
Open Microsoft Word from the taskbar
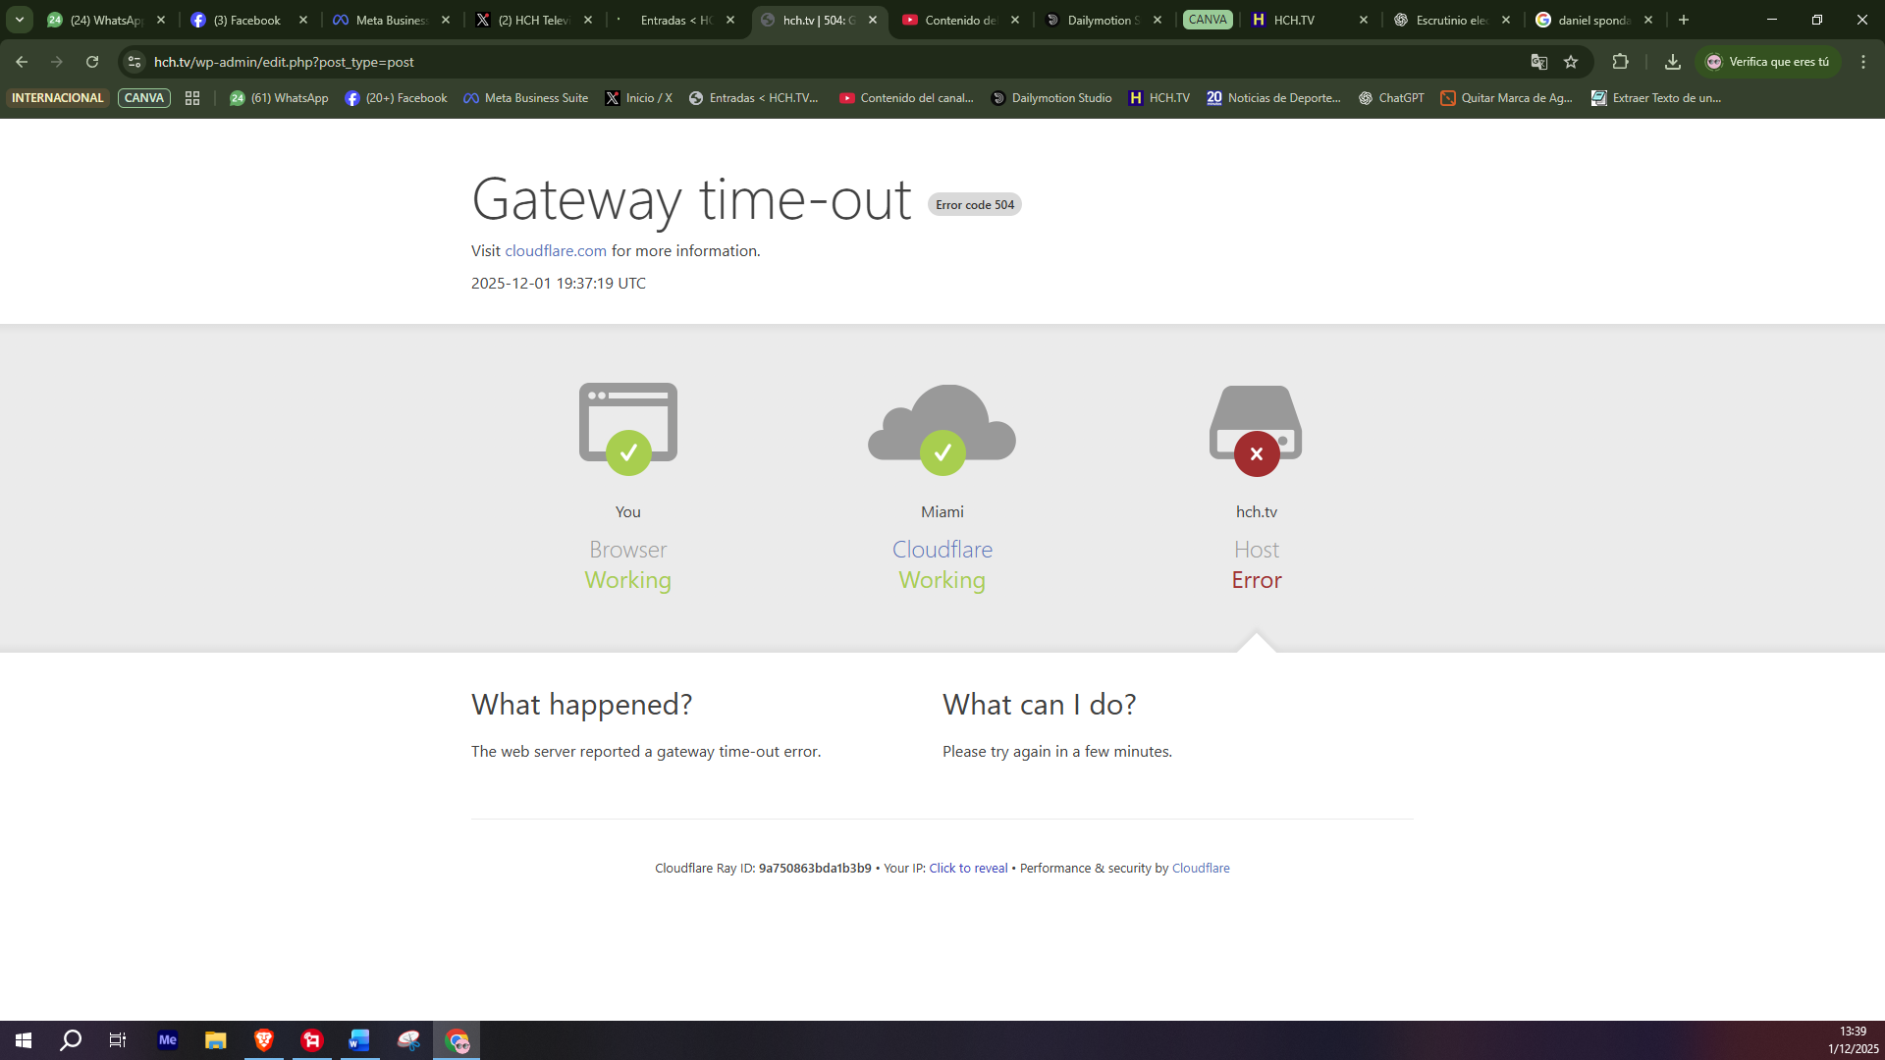[360, 1040]
